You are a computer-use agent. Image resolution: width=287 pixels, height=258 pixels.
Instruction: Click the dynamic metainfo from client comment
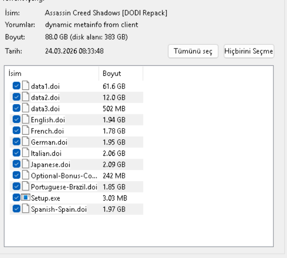(x=92, y=25)
